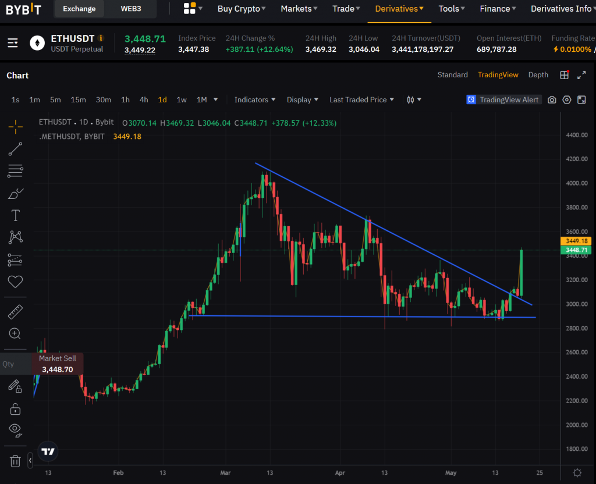Select the 30m timeframe

[x=104, y=100]
